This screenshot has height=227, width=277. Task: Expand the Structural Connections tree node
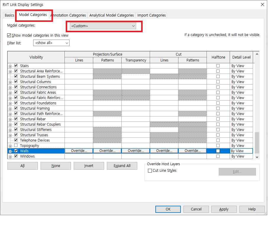click(10, 88)
